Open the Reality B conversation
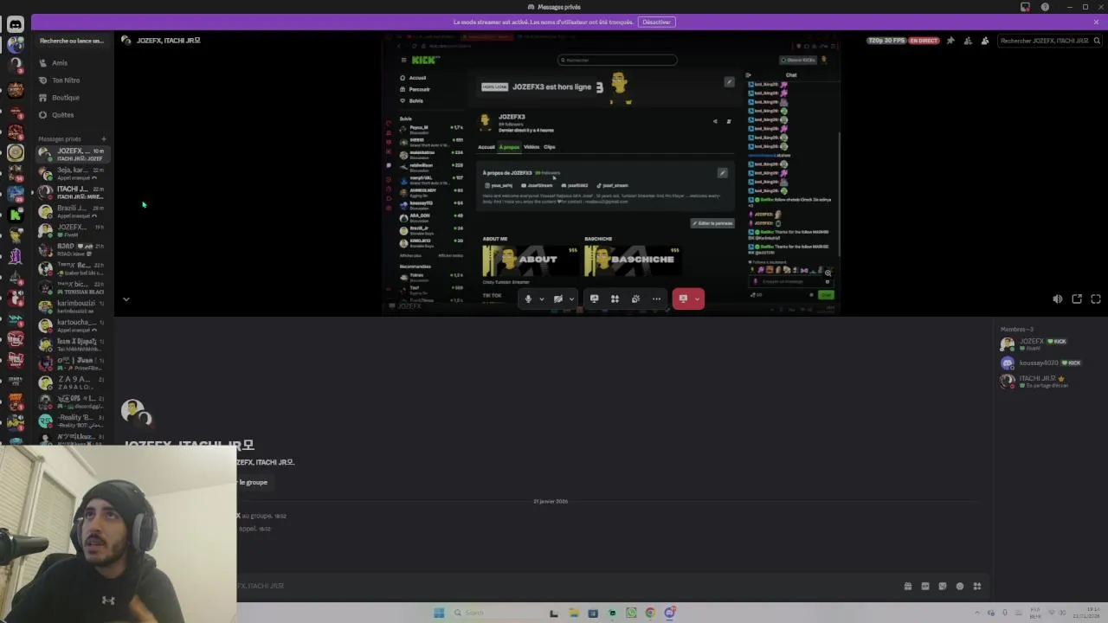The width and height of the screenshot is (1108, 623). click(x=71, y=421)
